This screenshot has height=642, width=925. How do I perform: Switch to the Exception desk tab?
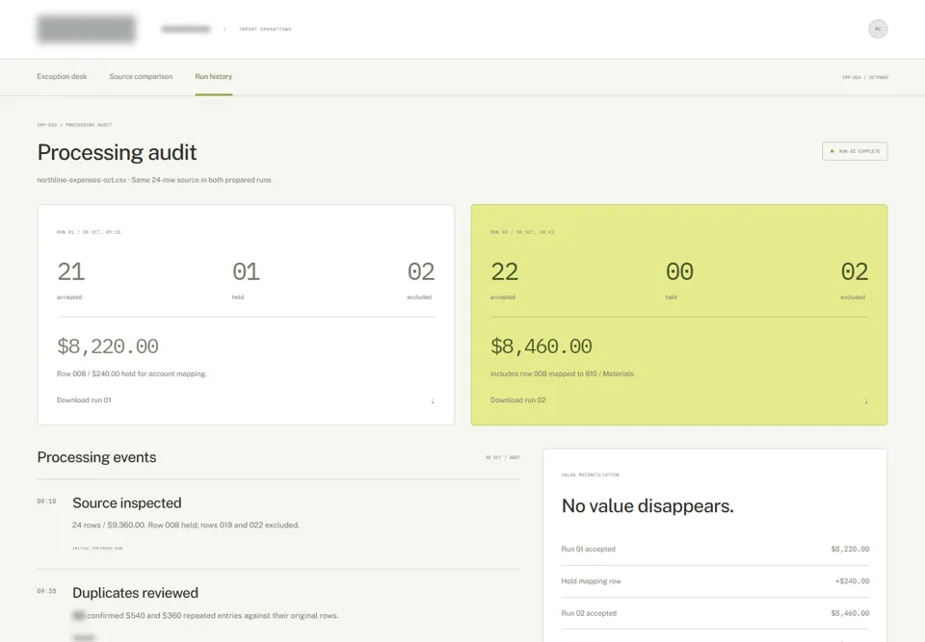(x=62, y=77)
